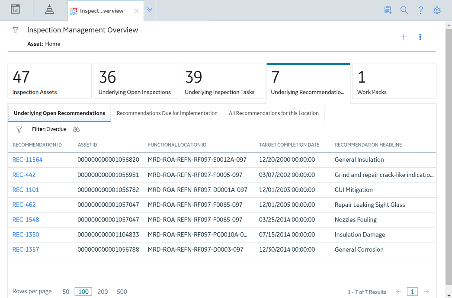Viewport: 452px width, 298px height.
Task: Click the 'Filter: Overdue' label
Action: (x=49, y=129)
